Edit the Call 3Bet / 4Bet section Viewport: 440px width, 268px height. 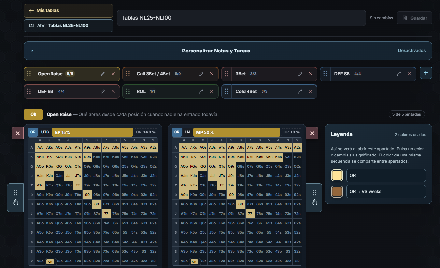tap(201, 74)
